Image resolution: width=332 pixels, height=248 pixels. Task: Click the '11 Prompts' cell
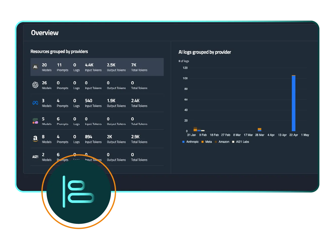(63, 67)
